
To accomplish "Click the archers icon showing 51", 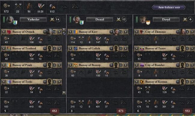I will 29,6.
